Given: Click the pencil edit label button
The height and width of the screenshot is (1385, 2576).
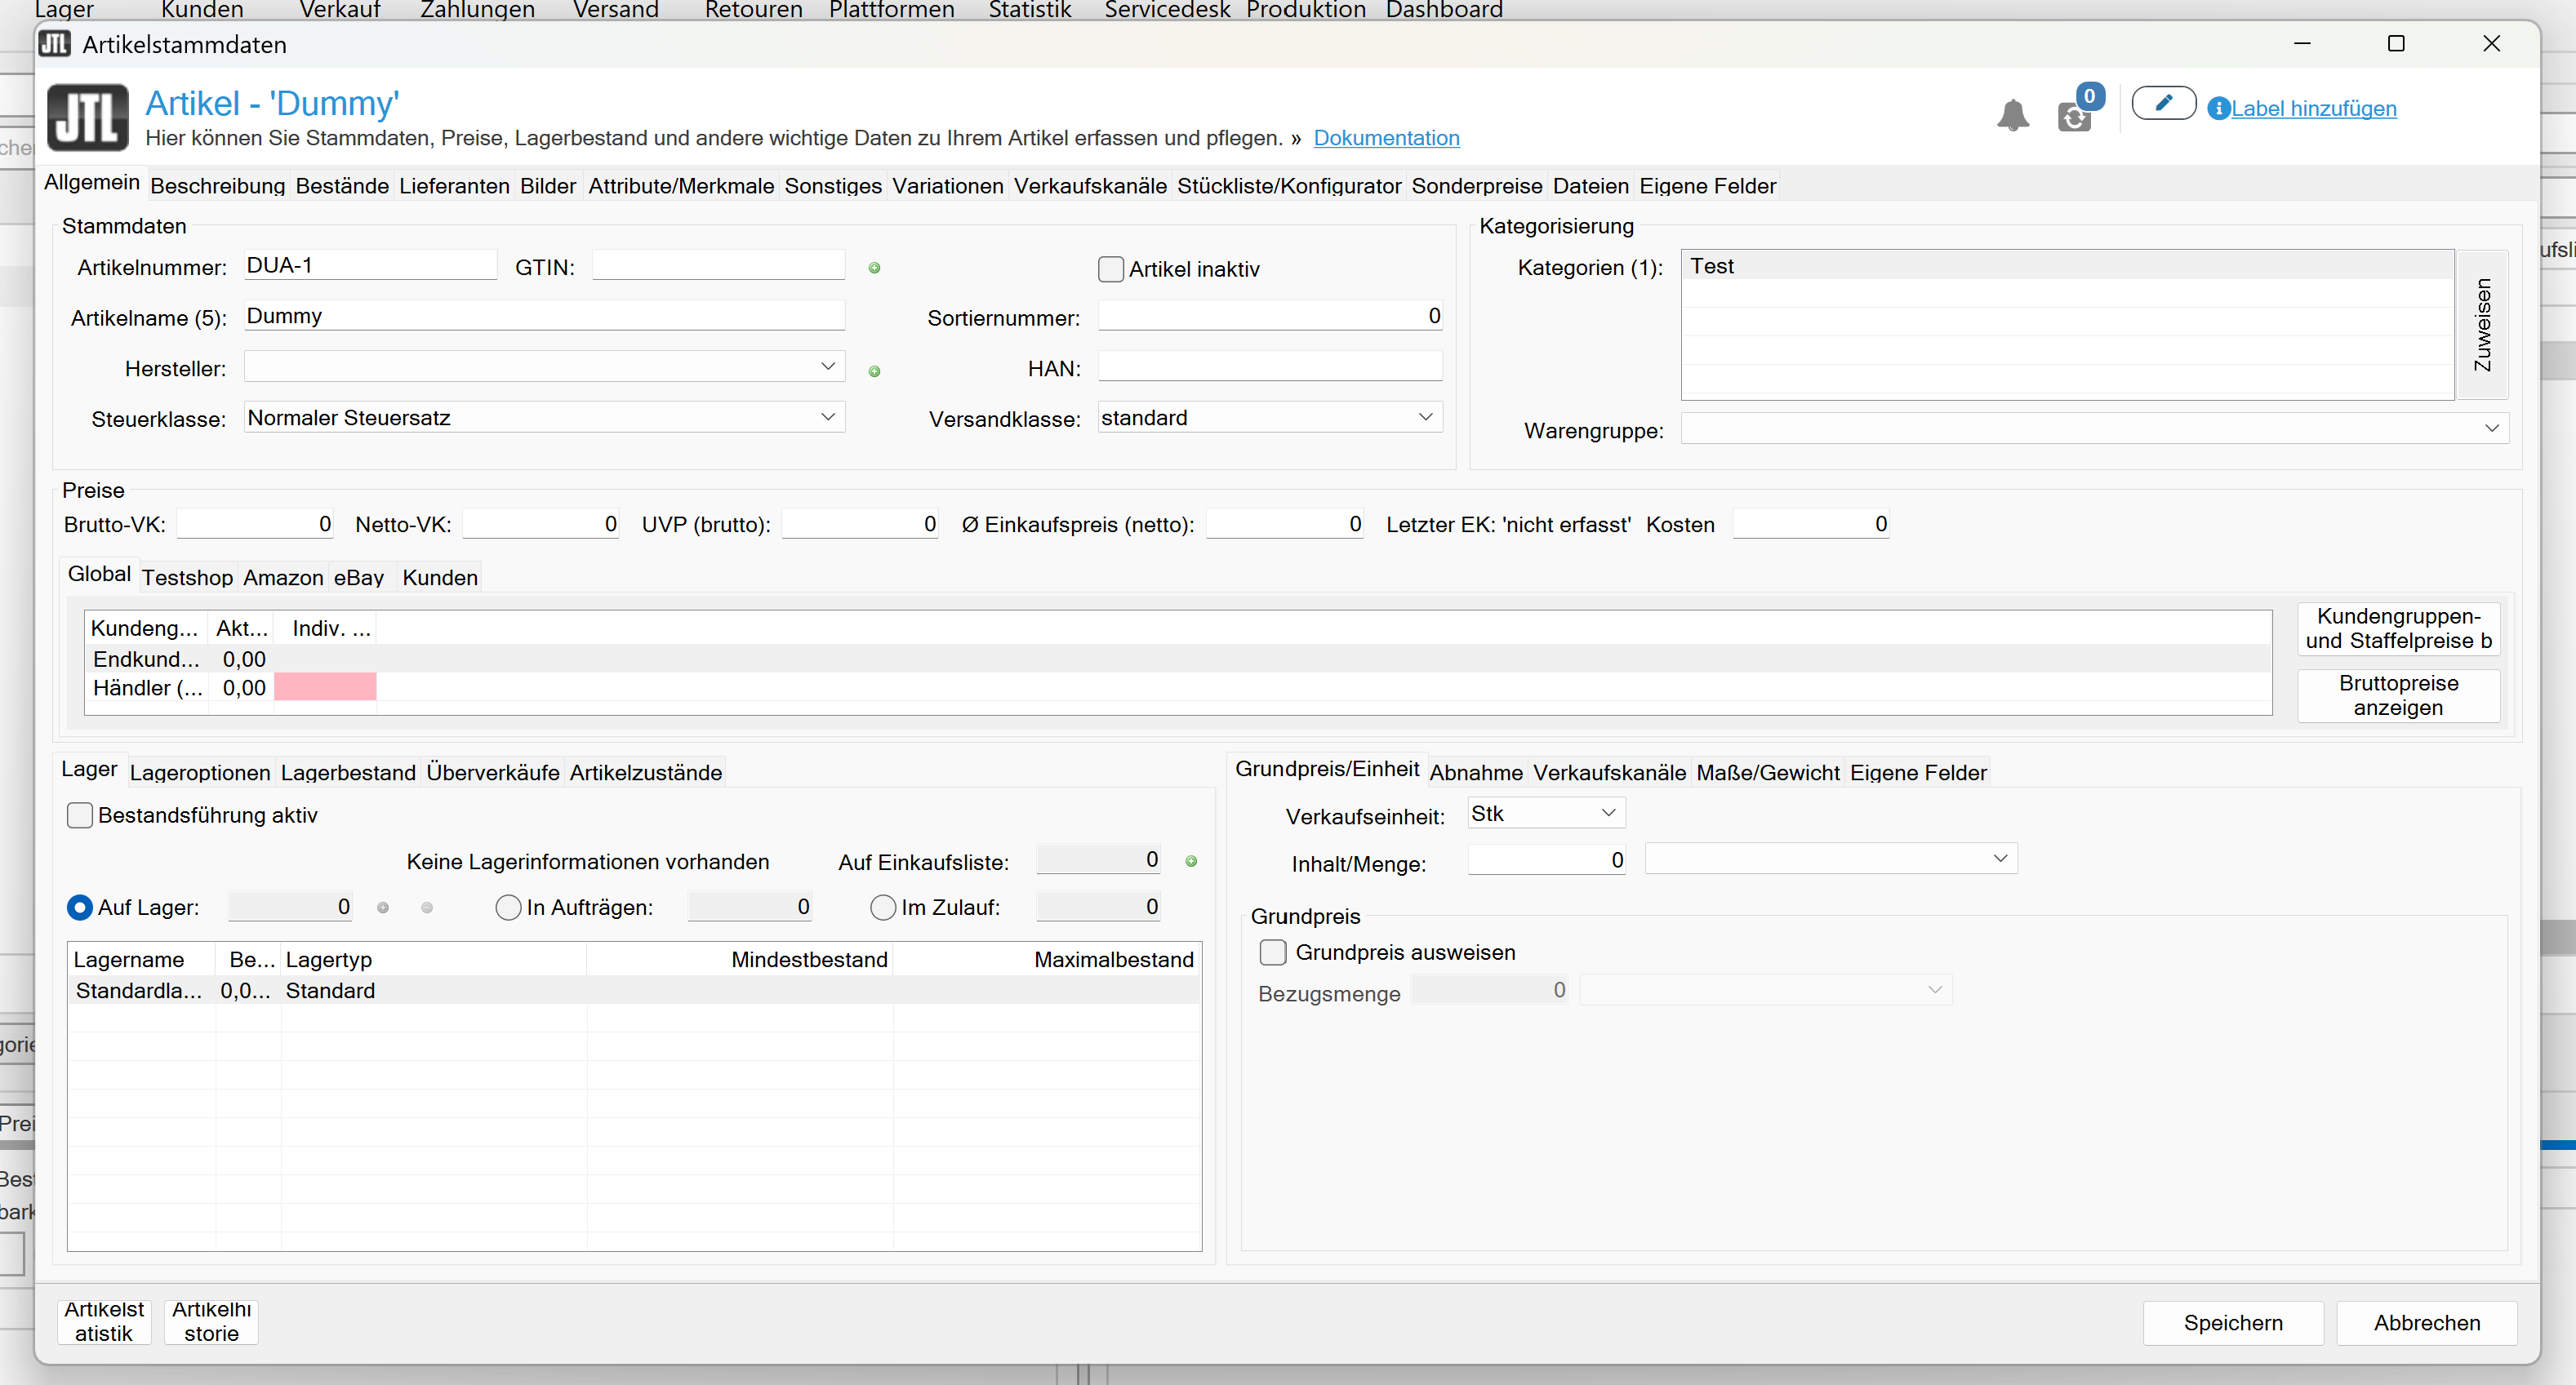Looking at the screenshot, I should click(2163, 103).
